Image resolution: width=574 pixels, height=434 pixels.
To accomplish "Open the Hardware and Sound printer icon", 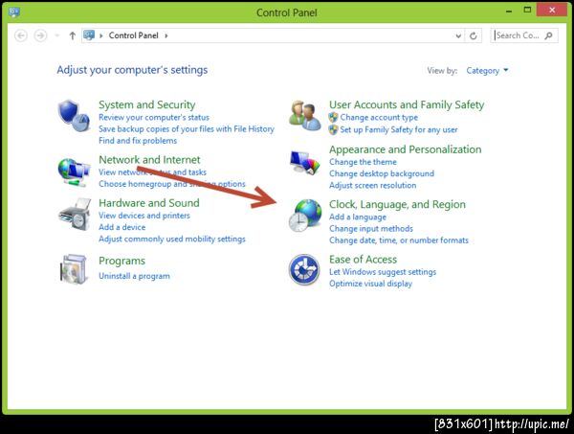I will tap(75, 215).
